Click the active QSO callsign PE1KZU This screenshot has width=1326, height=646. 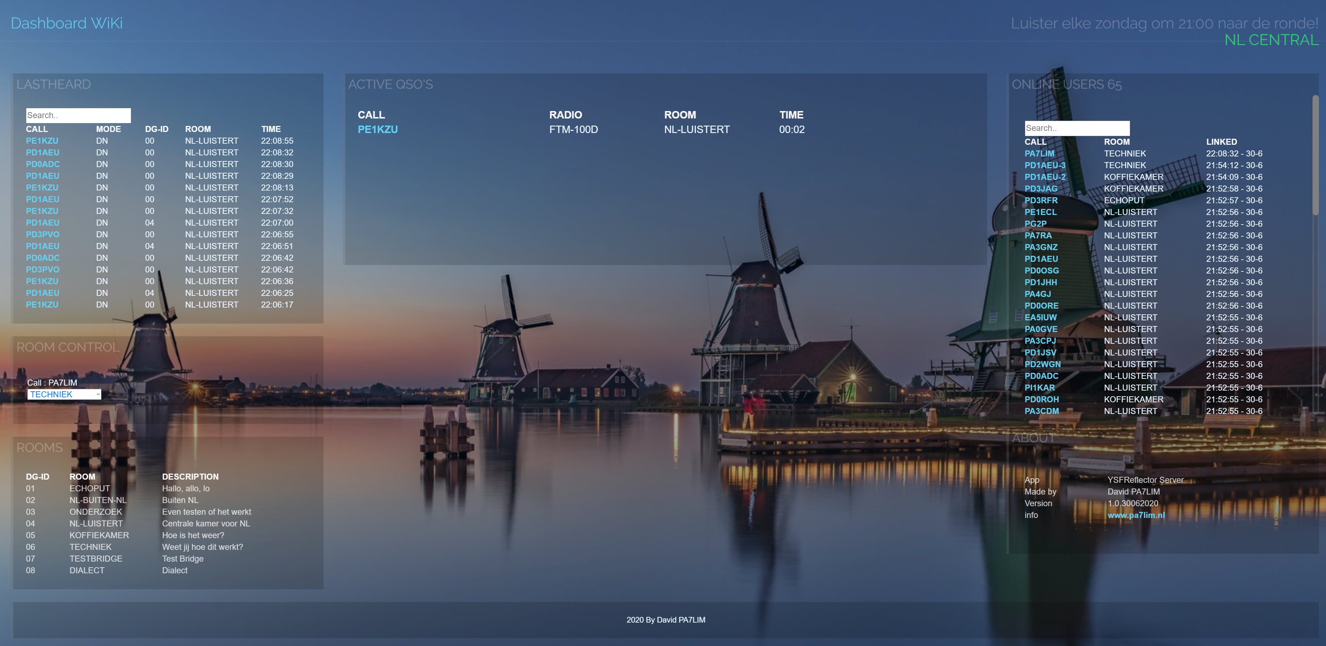tap(377, 130)
